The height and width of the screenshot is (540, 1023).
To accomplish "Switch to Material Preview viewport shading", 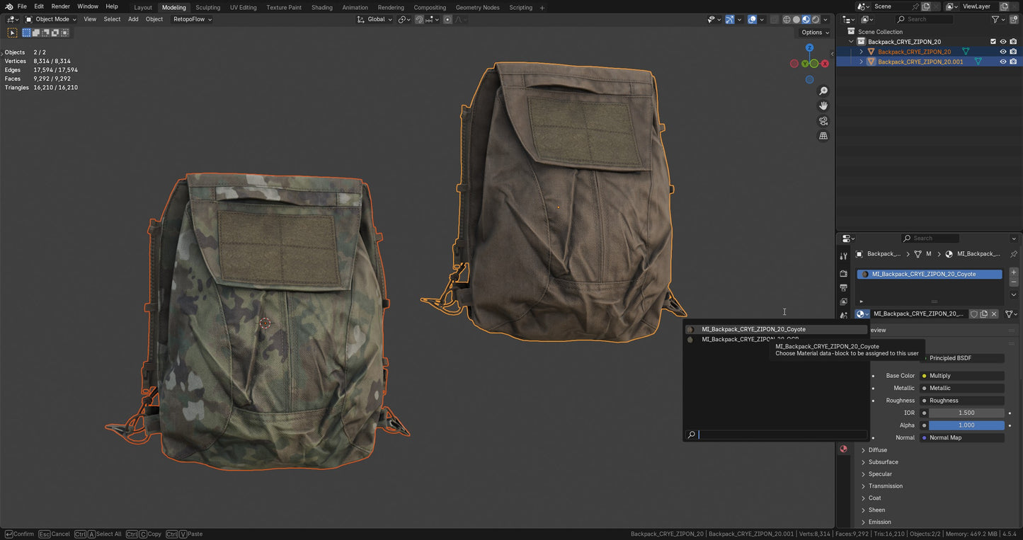I will (x=806, y=19).
